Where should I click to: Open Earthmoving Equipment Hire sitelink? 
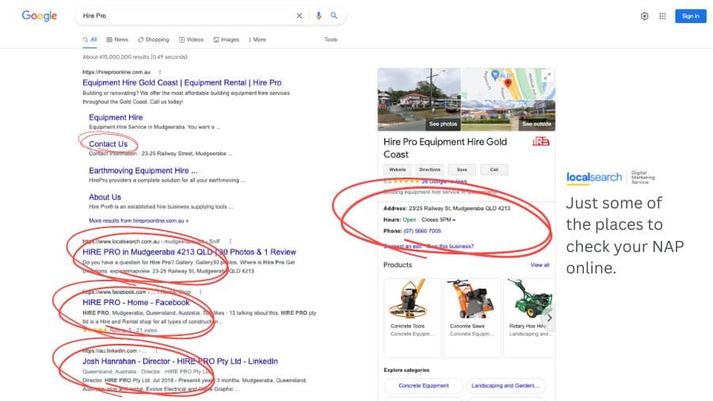[143, 170]
